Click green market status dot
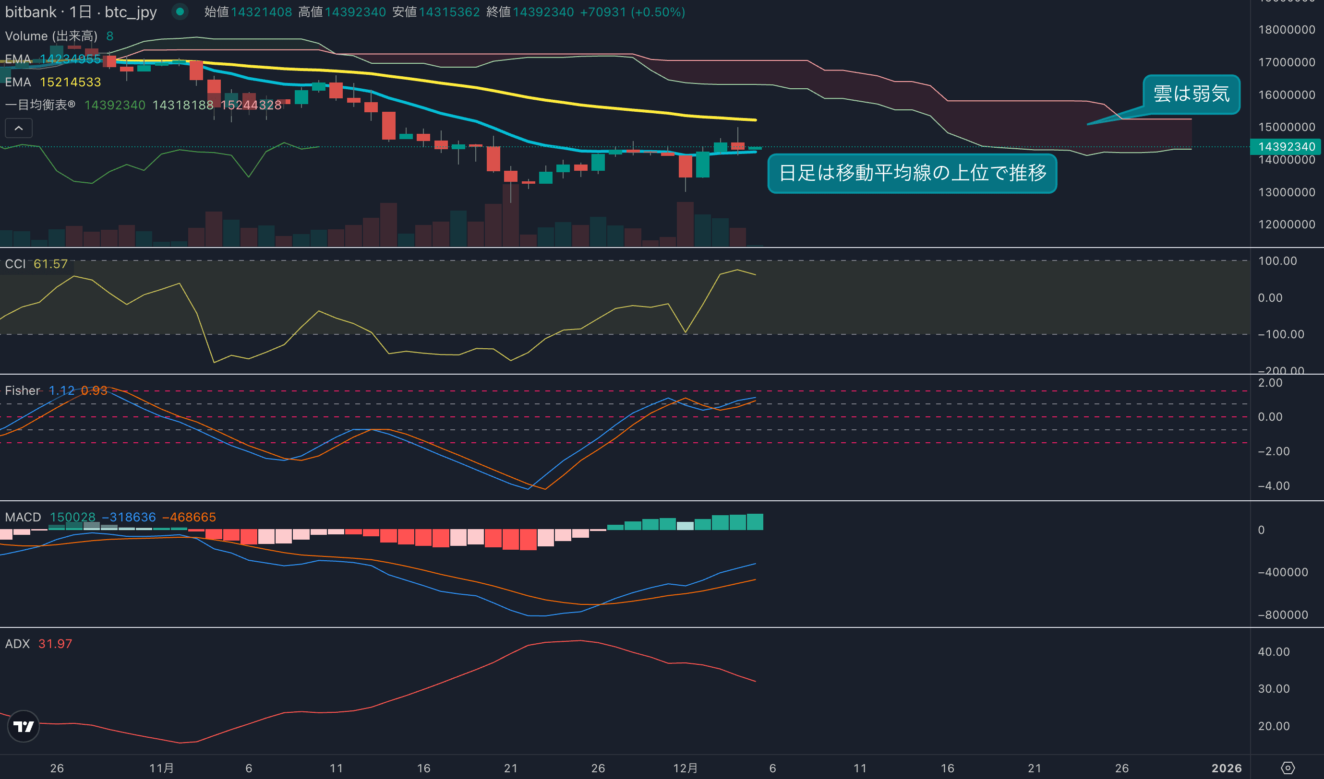 180,12
